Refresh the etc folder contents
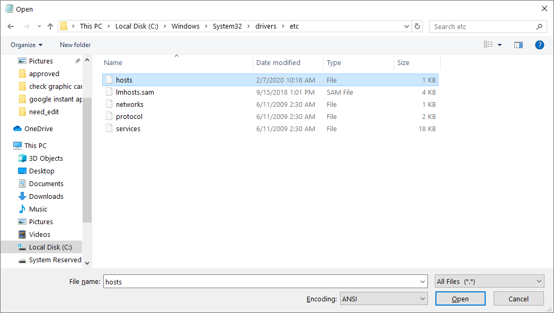Screen dimensions: 554x313 [x=418, y=25]
